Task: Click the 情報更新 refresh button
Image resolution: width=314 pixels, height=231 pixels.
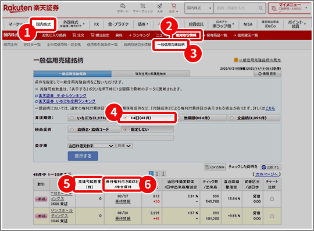Action: tap(267, 74)
